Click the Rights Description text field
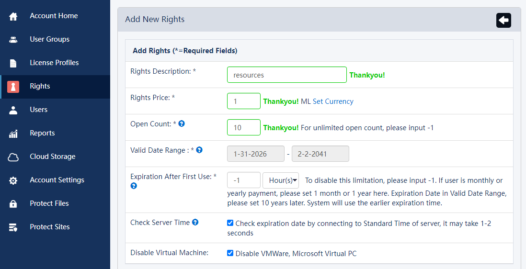Image resolution: width=526 pixels, height=269 pixels. click(286, 75)
